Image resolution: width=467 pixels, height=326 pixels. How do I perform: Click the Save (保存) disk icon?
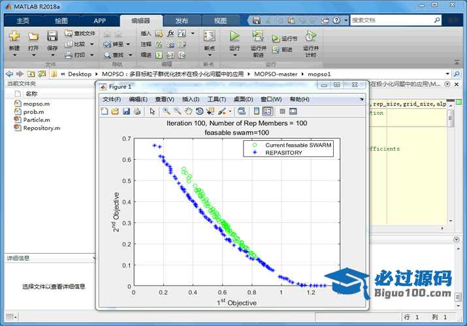tap(52, 37)
